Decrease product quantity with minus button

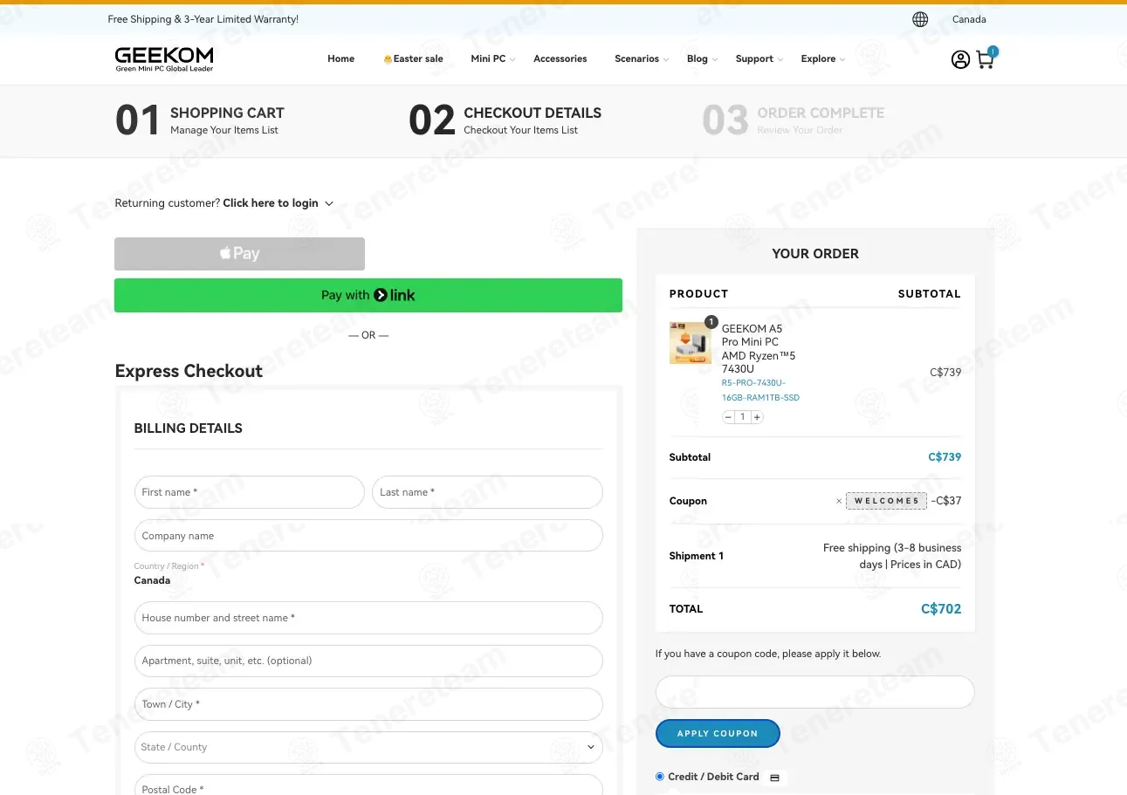tap(729, 417)
